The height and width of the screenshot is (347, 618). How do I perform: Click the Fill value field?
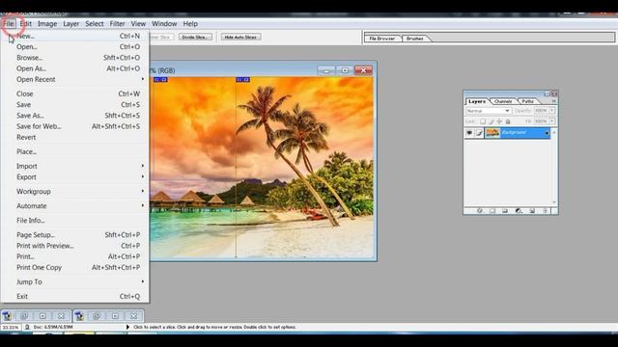click(x=541, y=121)
